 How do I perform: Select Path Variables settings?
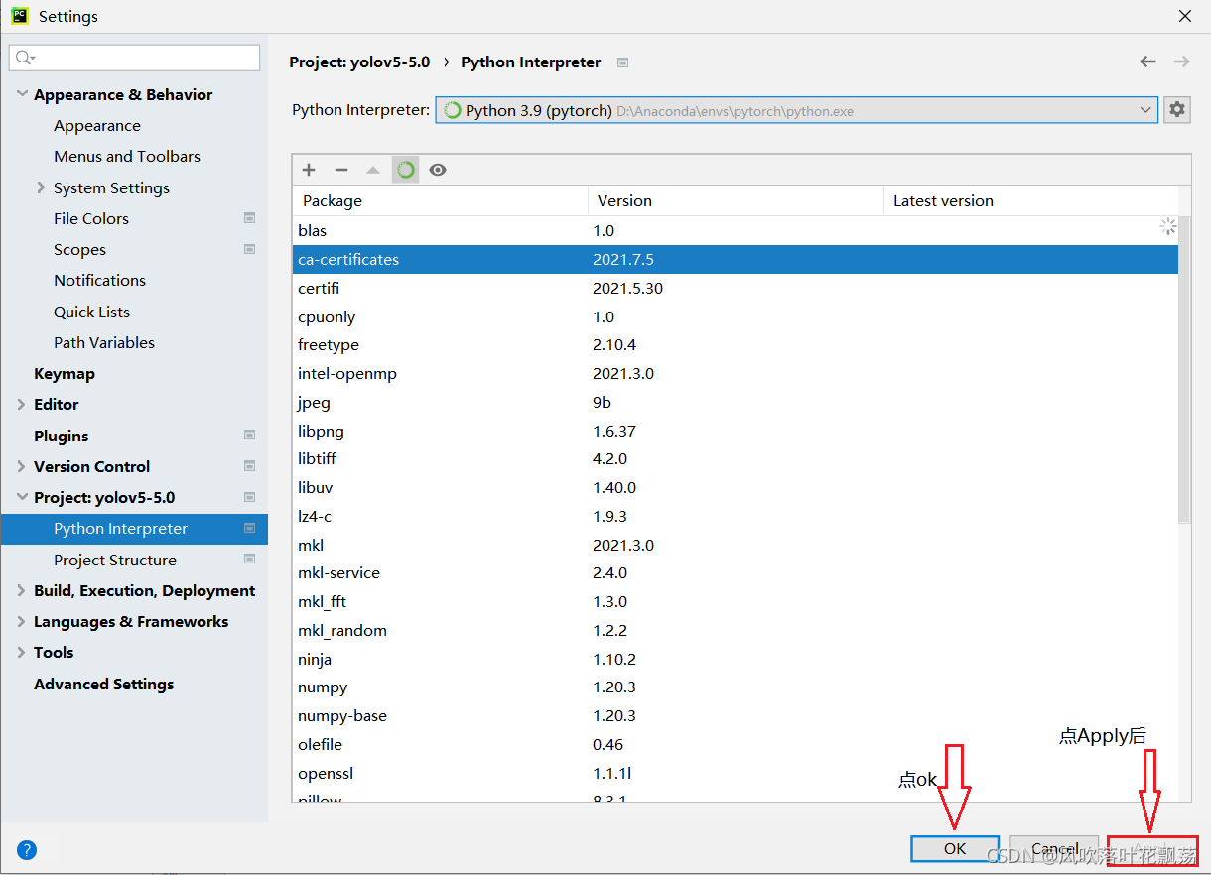104,342
